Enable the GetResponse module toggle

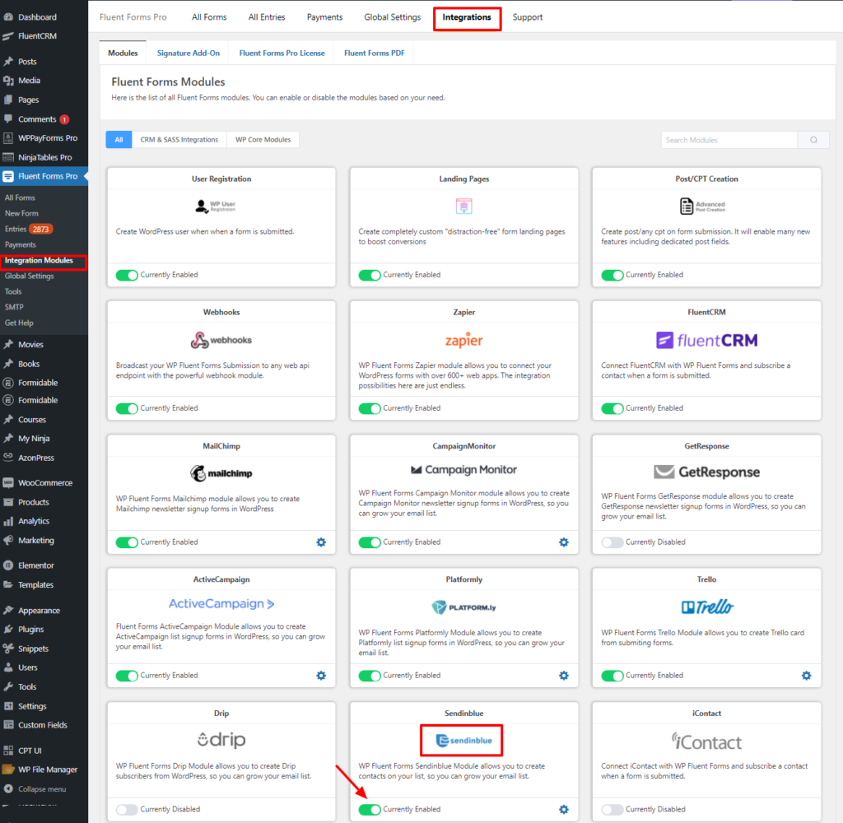[x=612, y=542]
